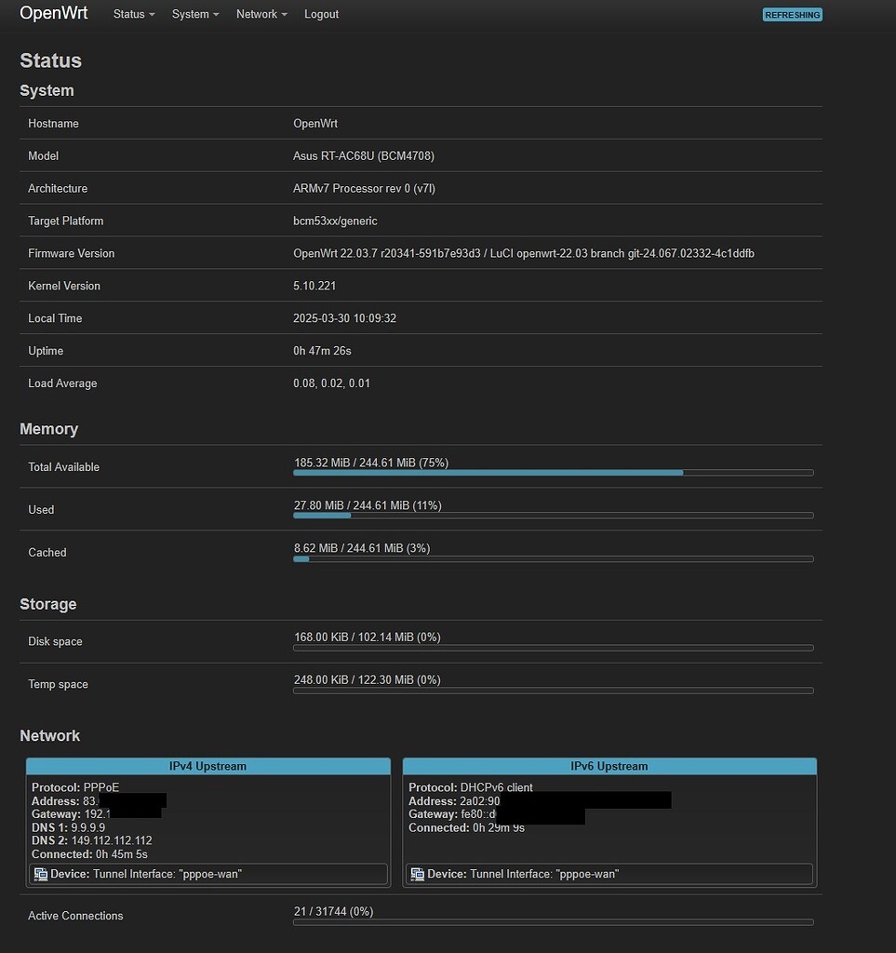Screen dimensions: 896x953
Task: Select the Status menu item in the navbar
Action: pos(132,14)
